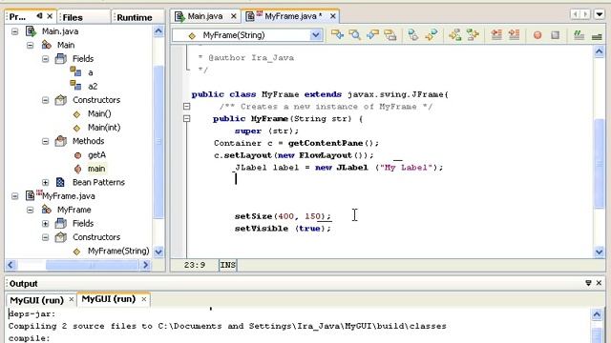611x343 pixels.
Task: Select the main method in tree
Action: point(96,169)
